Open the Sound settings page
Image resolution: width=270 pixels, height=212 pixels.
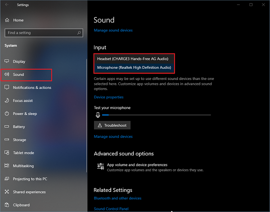coord(18,75)
